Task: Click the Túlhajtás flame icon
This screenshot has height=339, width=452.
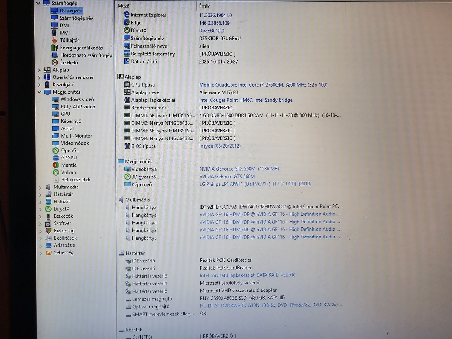Action: tap(55, 40)
